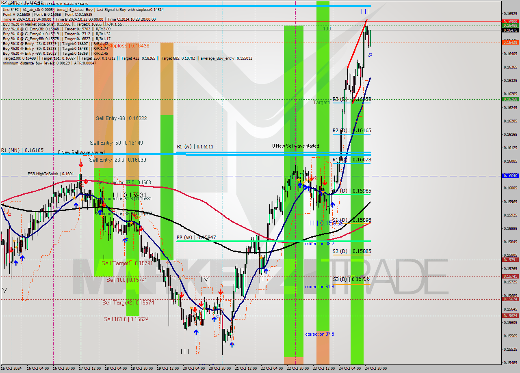The image size is (520, 373).
Task: Select the R1 (D) | 0.16078 pivot label
Action: (352, 160)
